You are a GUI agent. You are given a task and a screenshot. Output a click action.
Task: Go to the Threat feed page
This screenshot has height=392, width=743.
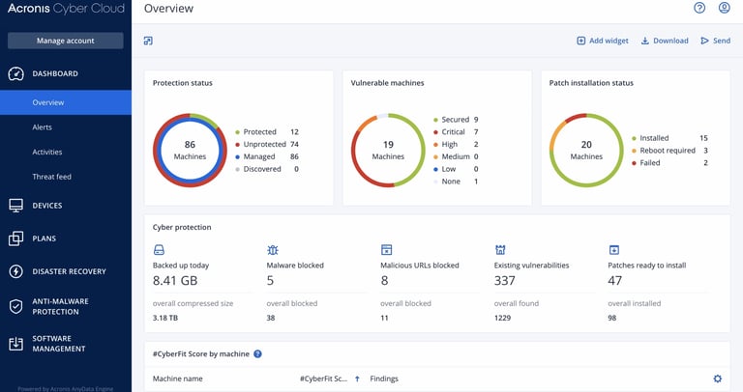click(51, 177)
